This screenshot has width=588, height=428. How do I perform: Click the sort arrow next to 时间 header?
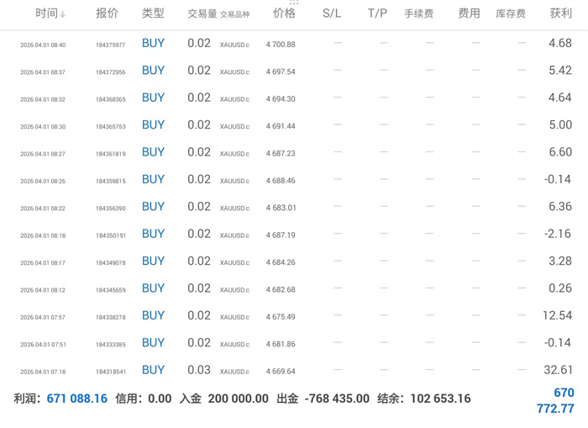coord(63,15)
